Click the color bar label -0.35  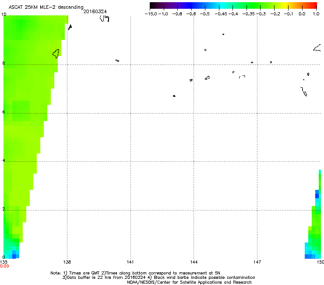[x=249, y=14]
